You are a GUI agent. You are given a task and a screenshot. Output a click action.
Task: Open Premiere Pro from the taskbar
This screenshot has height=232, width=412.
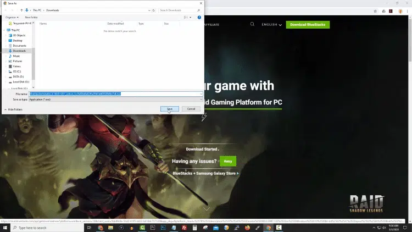coord(153,228)
